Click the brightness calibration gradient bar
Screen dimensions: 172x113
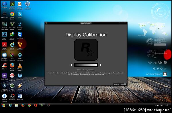tap(86, 65)
